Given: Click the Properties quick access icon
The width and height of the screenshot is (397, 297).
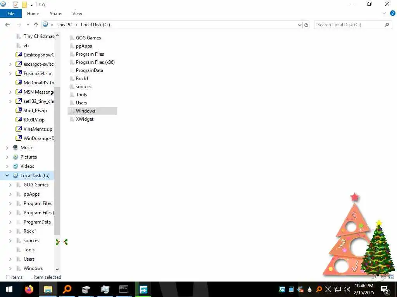Looking at the screenshot, I should click(16, 4).
